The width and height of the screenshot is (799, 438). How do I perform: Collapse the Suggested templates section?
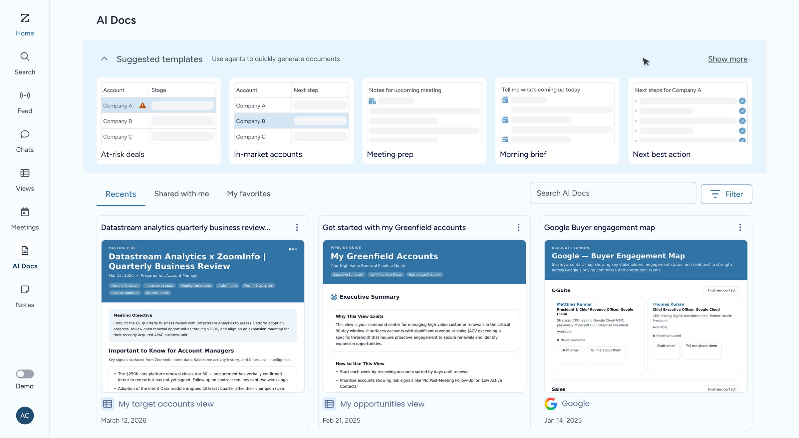pos(104,59)
